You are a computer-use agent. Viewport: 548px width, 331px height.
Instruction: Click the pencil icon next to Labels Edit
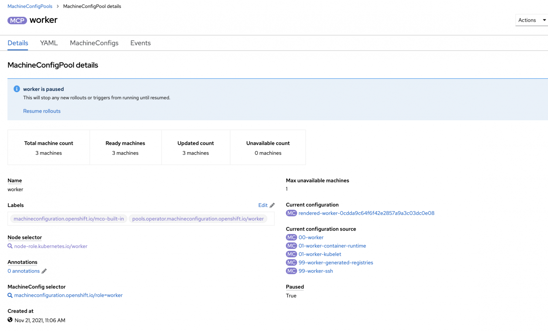click(x=272, y=205)
